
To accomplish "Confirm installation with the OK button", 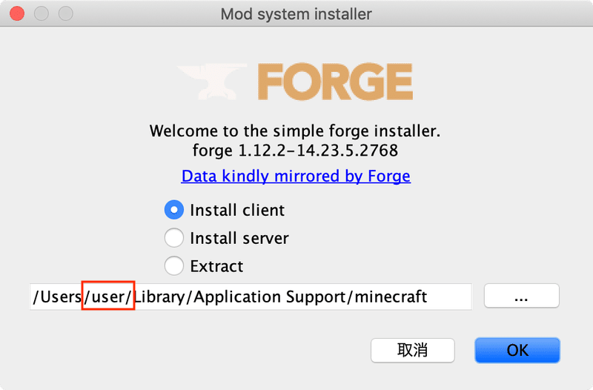I will pyautogui.click(x=517, y=350).
